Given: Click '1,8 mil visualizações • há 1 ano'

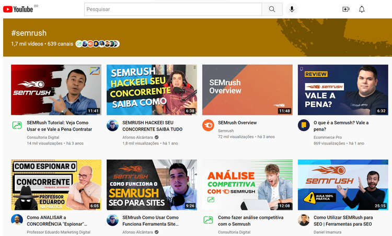Looking at the screenshot, I should coord(150,144).
